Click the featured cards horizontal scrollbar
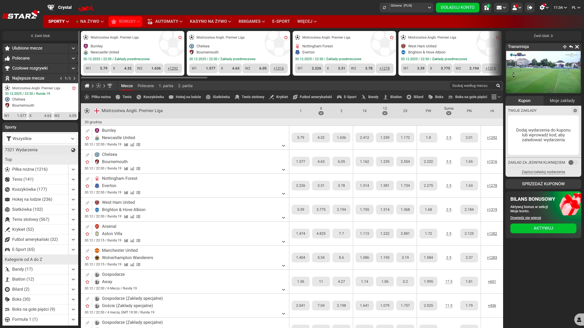584x328 pixels. tap(144, 78)
